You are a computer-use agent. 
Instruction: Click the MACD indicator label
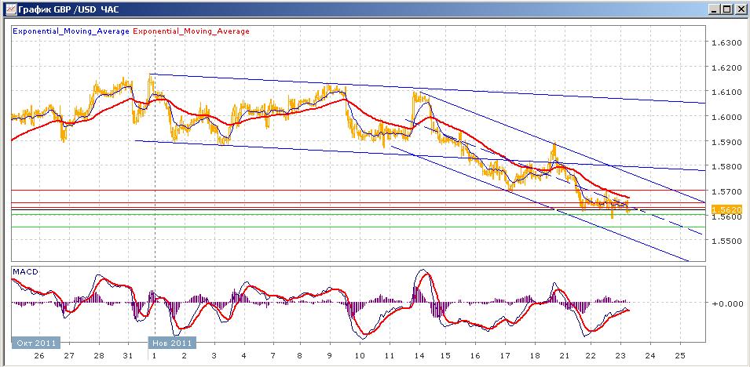click(x=25, y=271)
